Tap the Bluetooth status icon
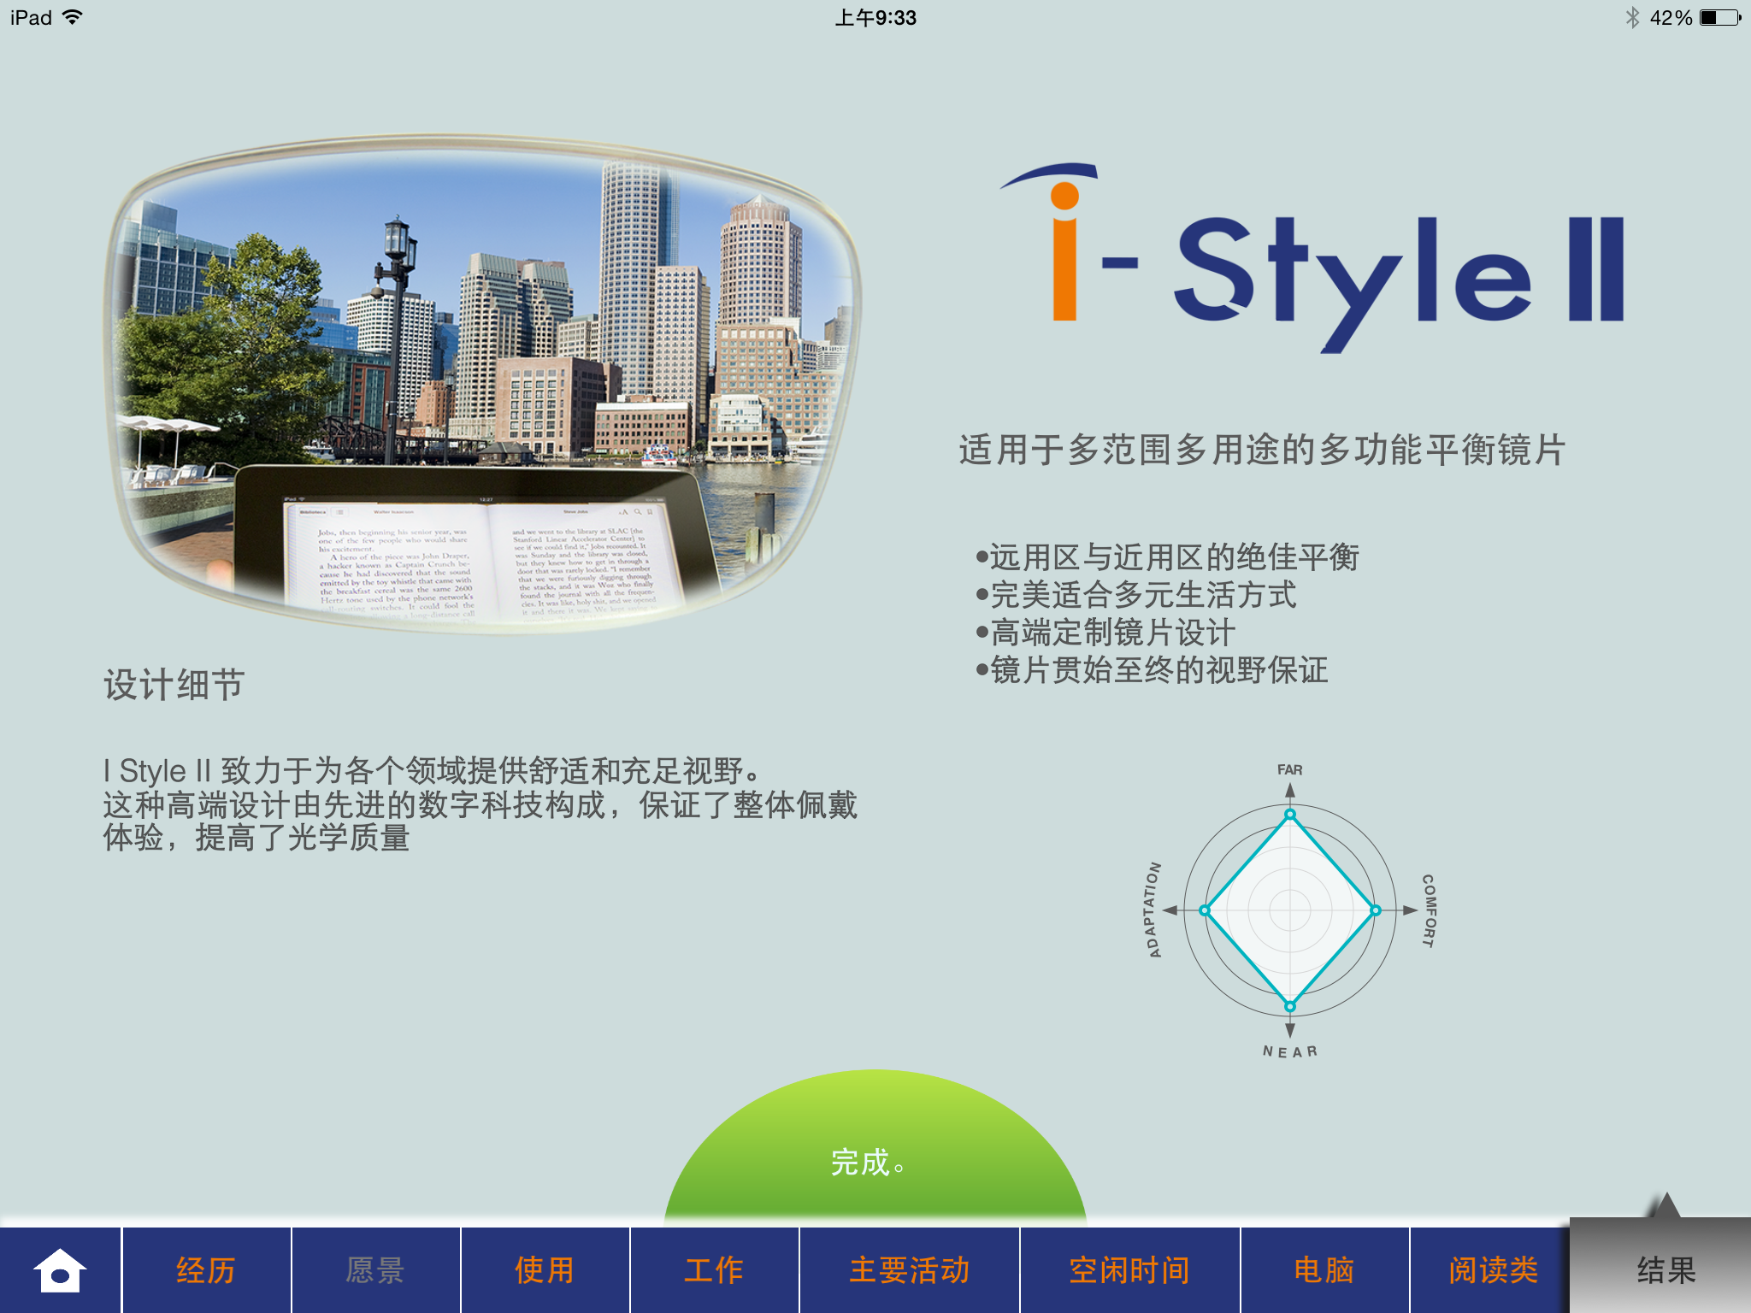1751x1313 pixels. 1632,17
